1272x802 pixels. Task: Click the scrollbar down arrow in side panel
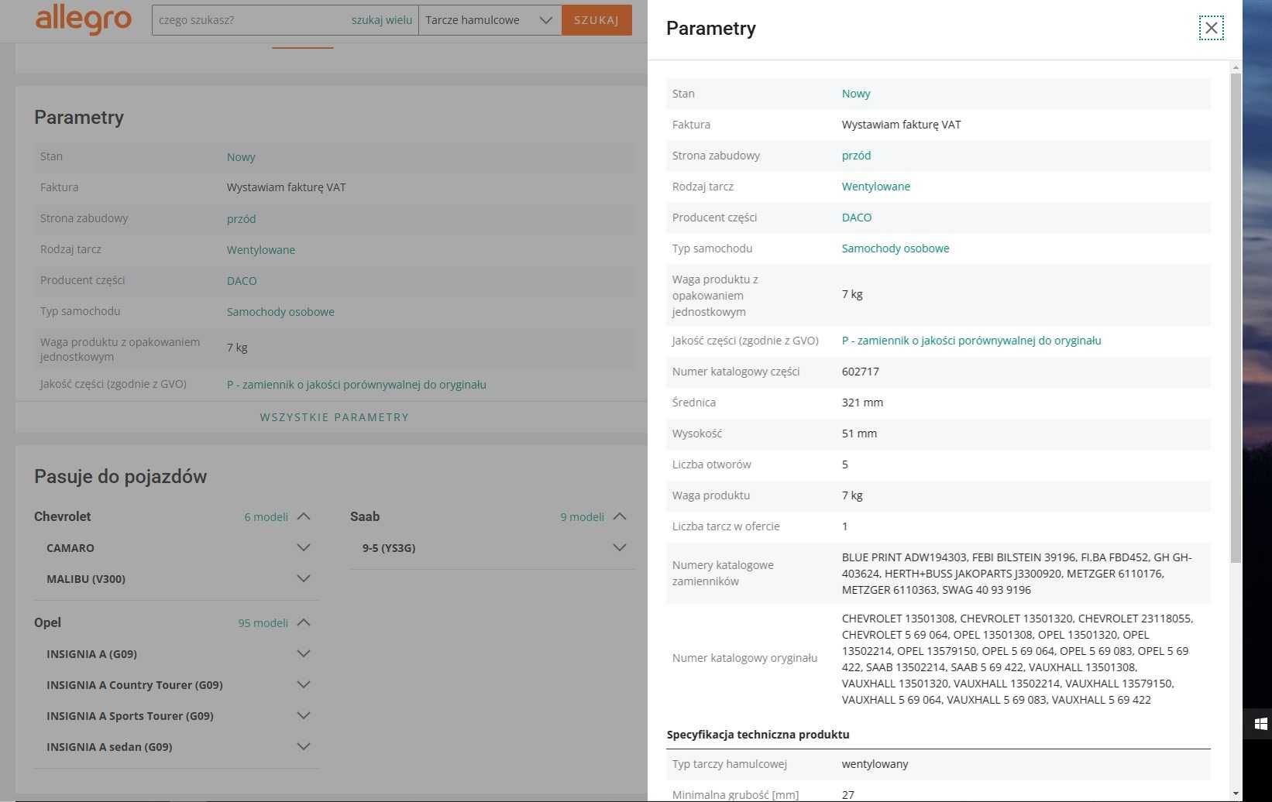coord(1236,794)
